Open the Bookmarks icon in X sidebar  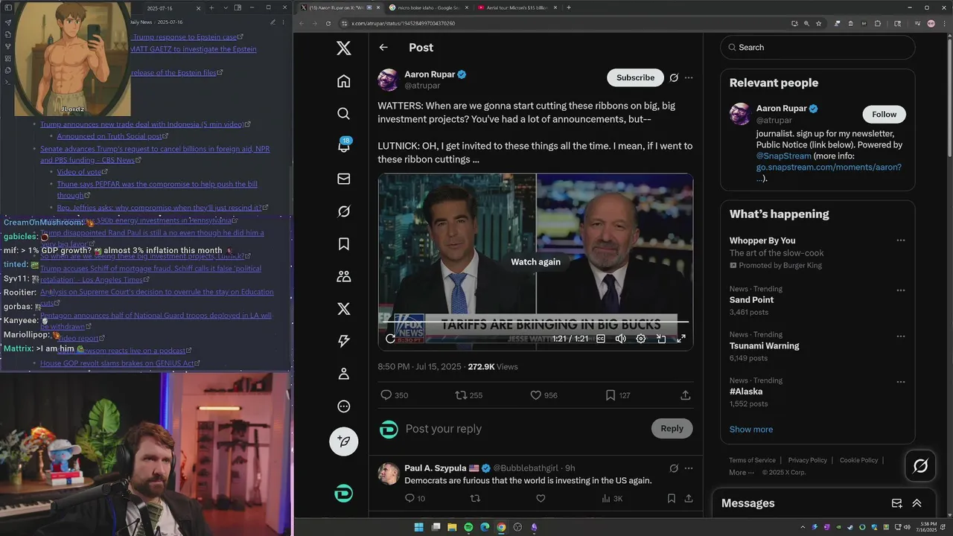pyautogui.click(x=343, y=243)
